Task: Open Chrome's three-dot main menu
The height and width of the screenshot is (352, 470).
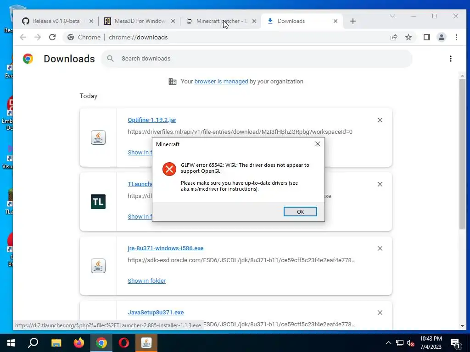Action: pos(456,37)
